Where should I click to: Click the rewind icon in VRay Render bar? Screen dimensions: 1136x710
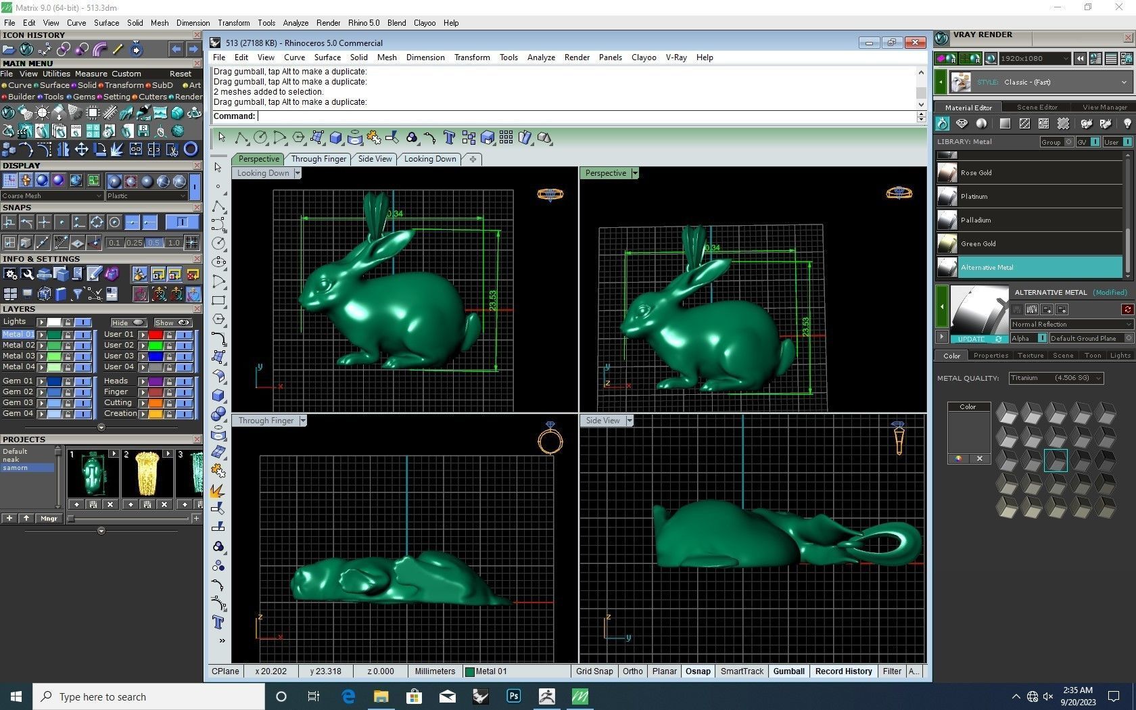1081,59
